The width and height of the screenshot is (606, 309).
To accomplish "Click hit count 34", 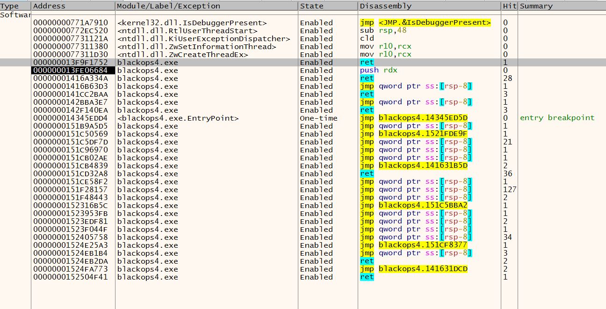I will click(x=507, y=237).
